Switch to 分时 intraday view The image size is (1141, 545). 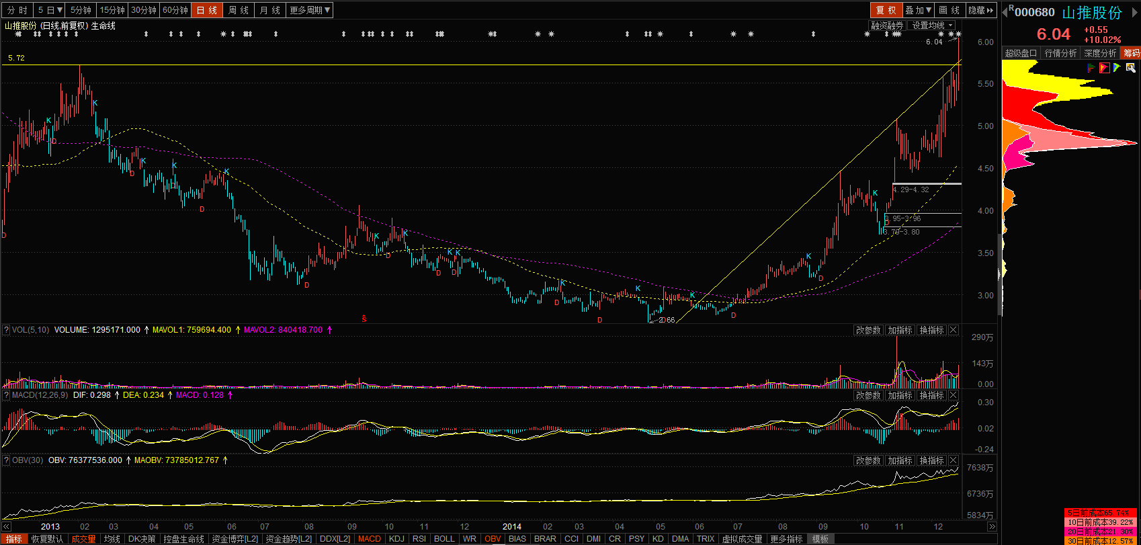point(17,10)
